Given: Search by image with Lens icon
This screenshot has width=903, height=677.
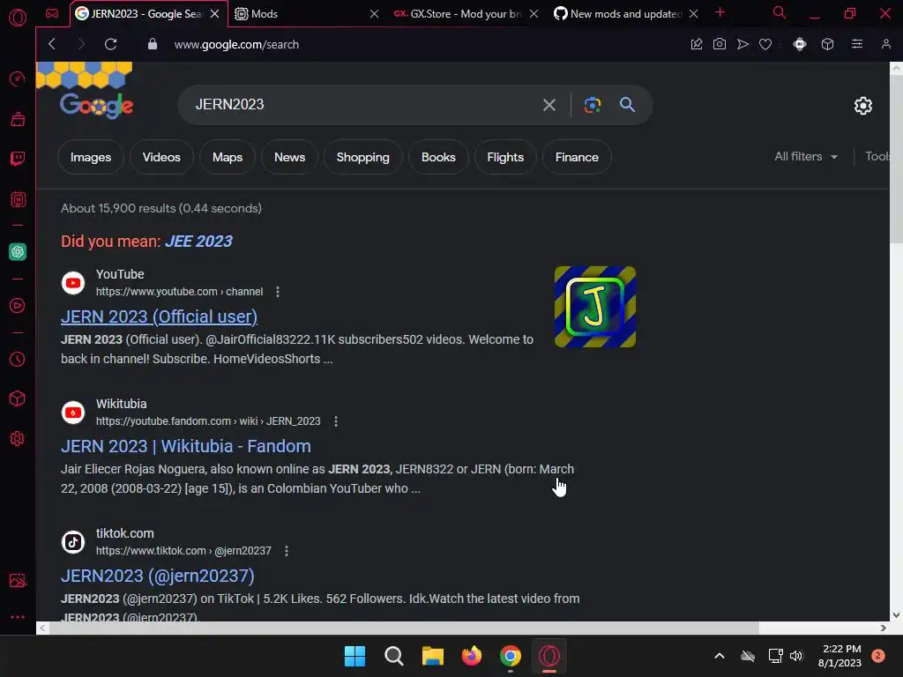Looking at the screenshot, I should pyautogui.click(x=592, y=105).
